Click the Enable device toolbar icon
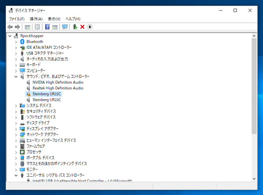This screenshot has width=263, height=195. (x=75, y=27)
